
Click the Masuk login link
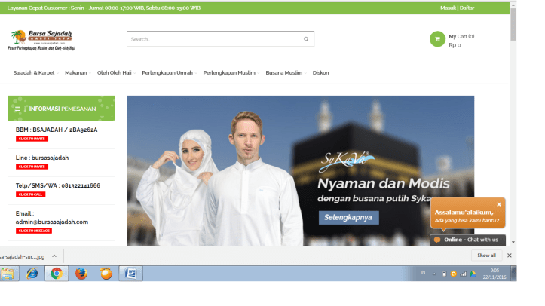click(447, 8)
